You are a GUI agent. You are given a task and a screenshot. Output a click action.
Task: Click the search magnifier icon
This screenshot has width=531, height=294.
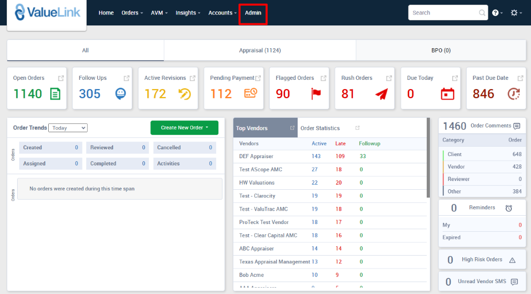pyautogui.click(x=482, y=13)
